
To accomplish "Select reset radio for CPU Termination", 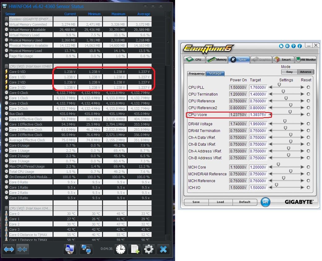I will pyautogui.click(x=308, y=94).
